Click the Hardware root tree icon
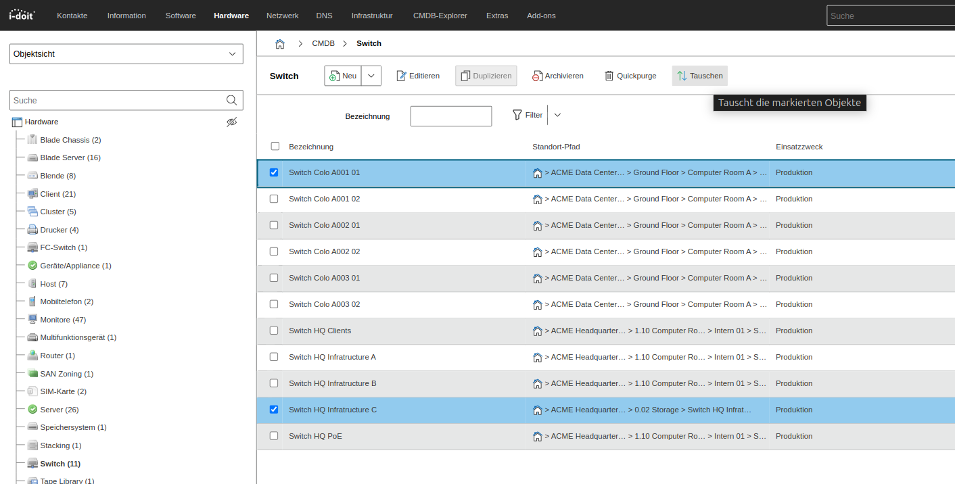The height and width of the screenshot is (484, 955). point(18,122)
